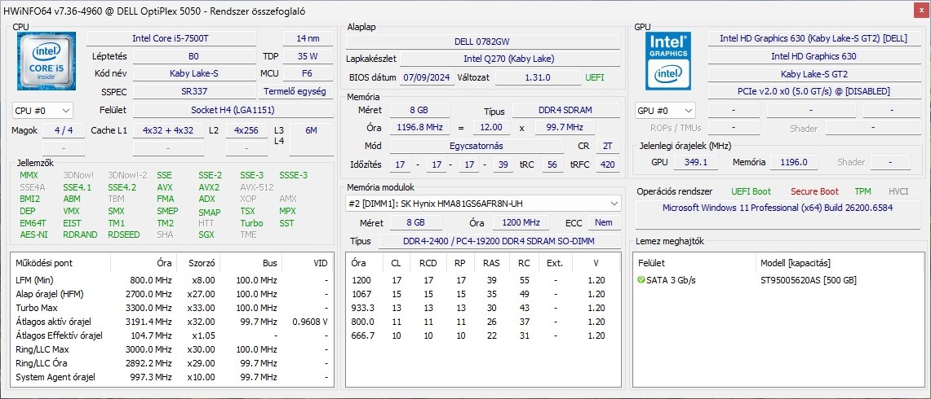This screenshot has height=399, width=931.
Task: Select the ST95005620AS [500 GB] drive row
Action: point(778,280)
